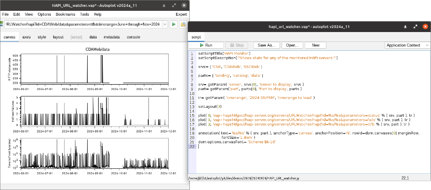Click the green play button beside the URL field
The height and width of the screenshot is (190, 431).
174,25
